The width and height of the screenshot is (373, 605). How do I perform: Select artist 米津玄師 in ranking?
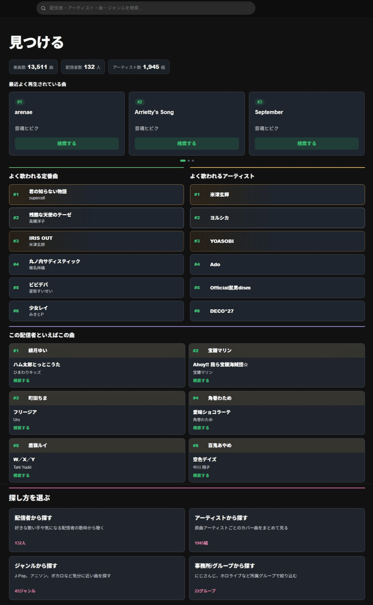[x=278, y=195]
